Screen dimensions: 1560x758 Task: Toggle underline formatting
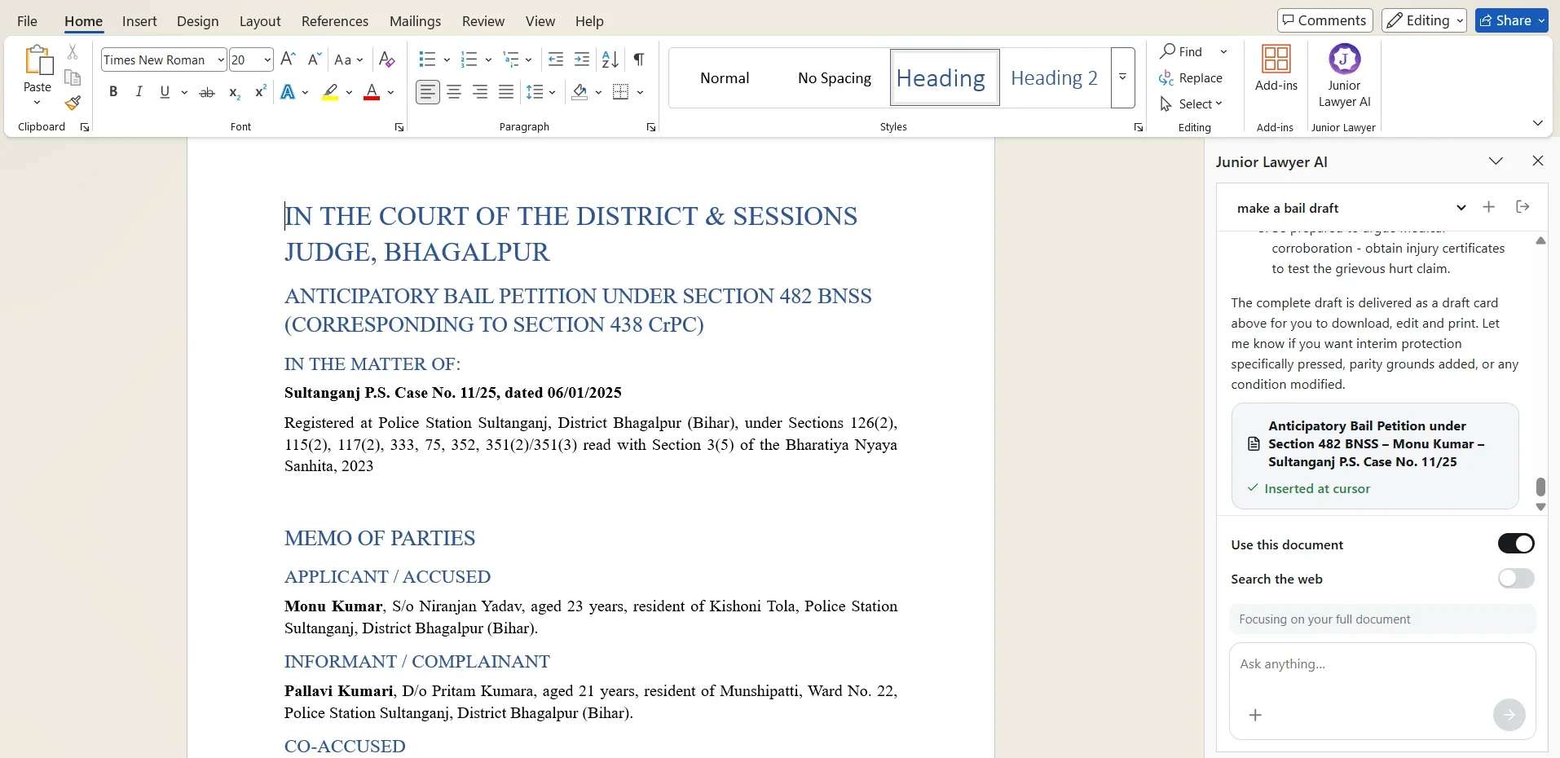165,92
